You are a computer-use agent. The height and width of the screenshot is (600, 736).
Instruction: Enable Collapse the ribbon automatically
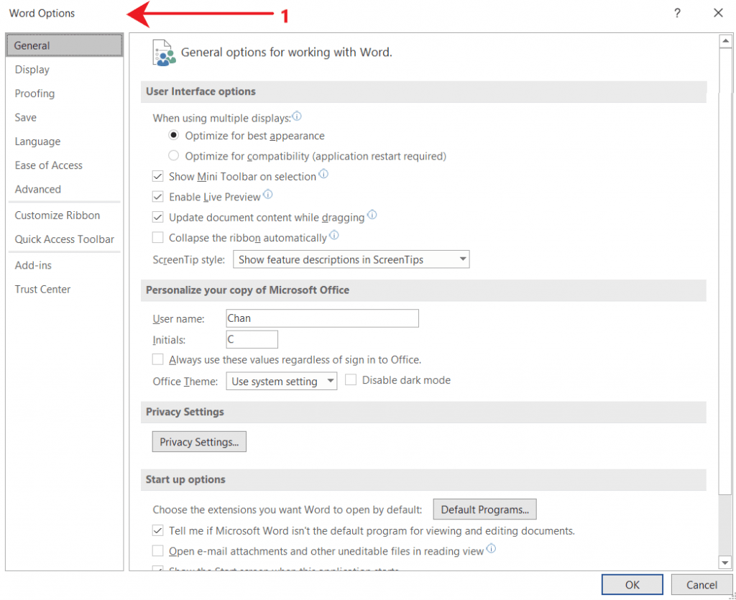[x=157, y=238]
